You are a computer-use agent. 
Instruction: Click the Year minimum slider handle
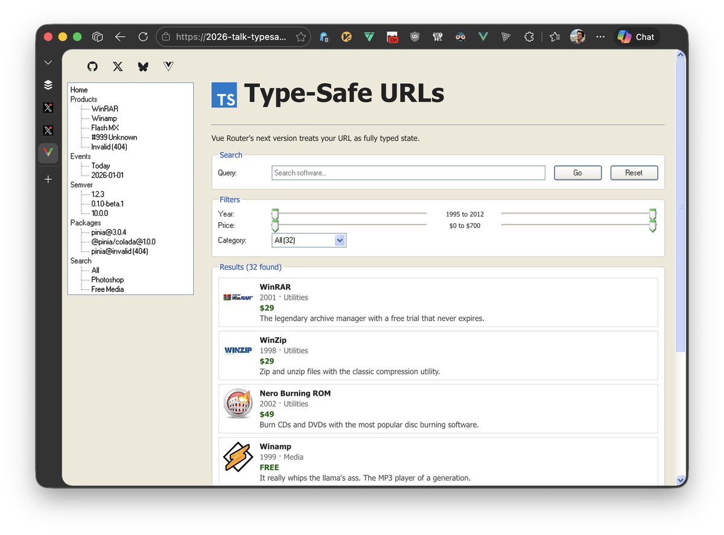pyautogui.click(x=275, y=214)
